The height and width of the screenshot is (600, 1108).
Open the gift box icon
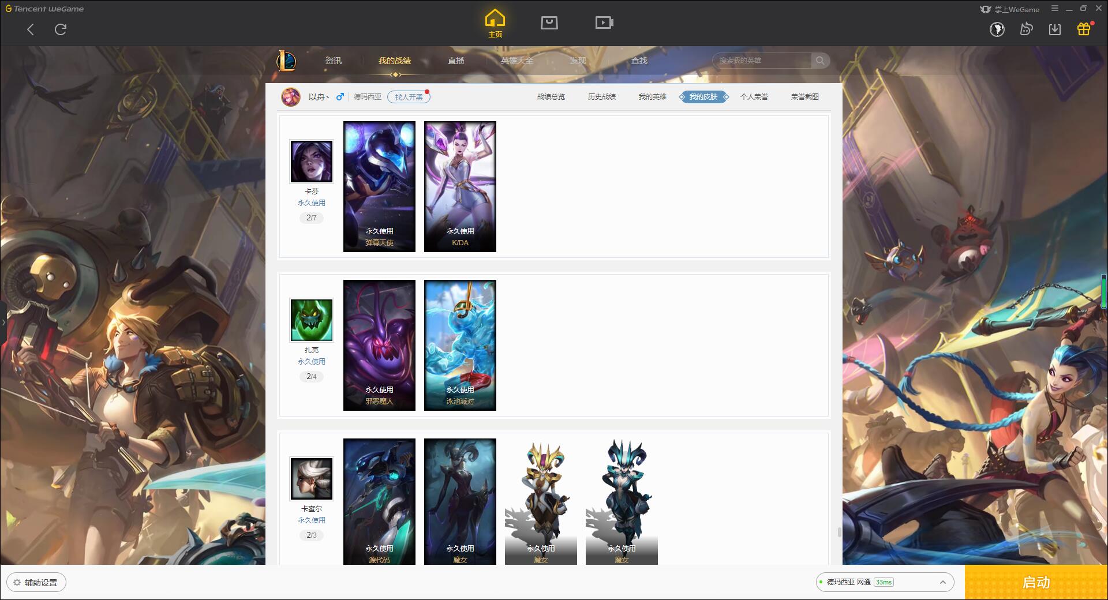click(1084, 29)
